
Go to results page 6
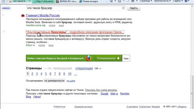tap(51, 74)
